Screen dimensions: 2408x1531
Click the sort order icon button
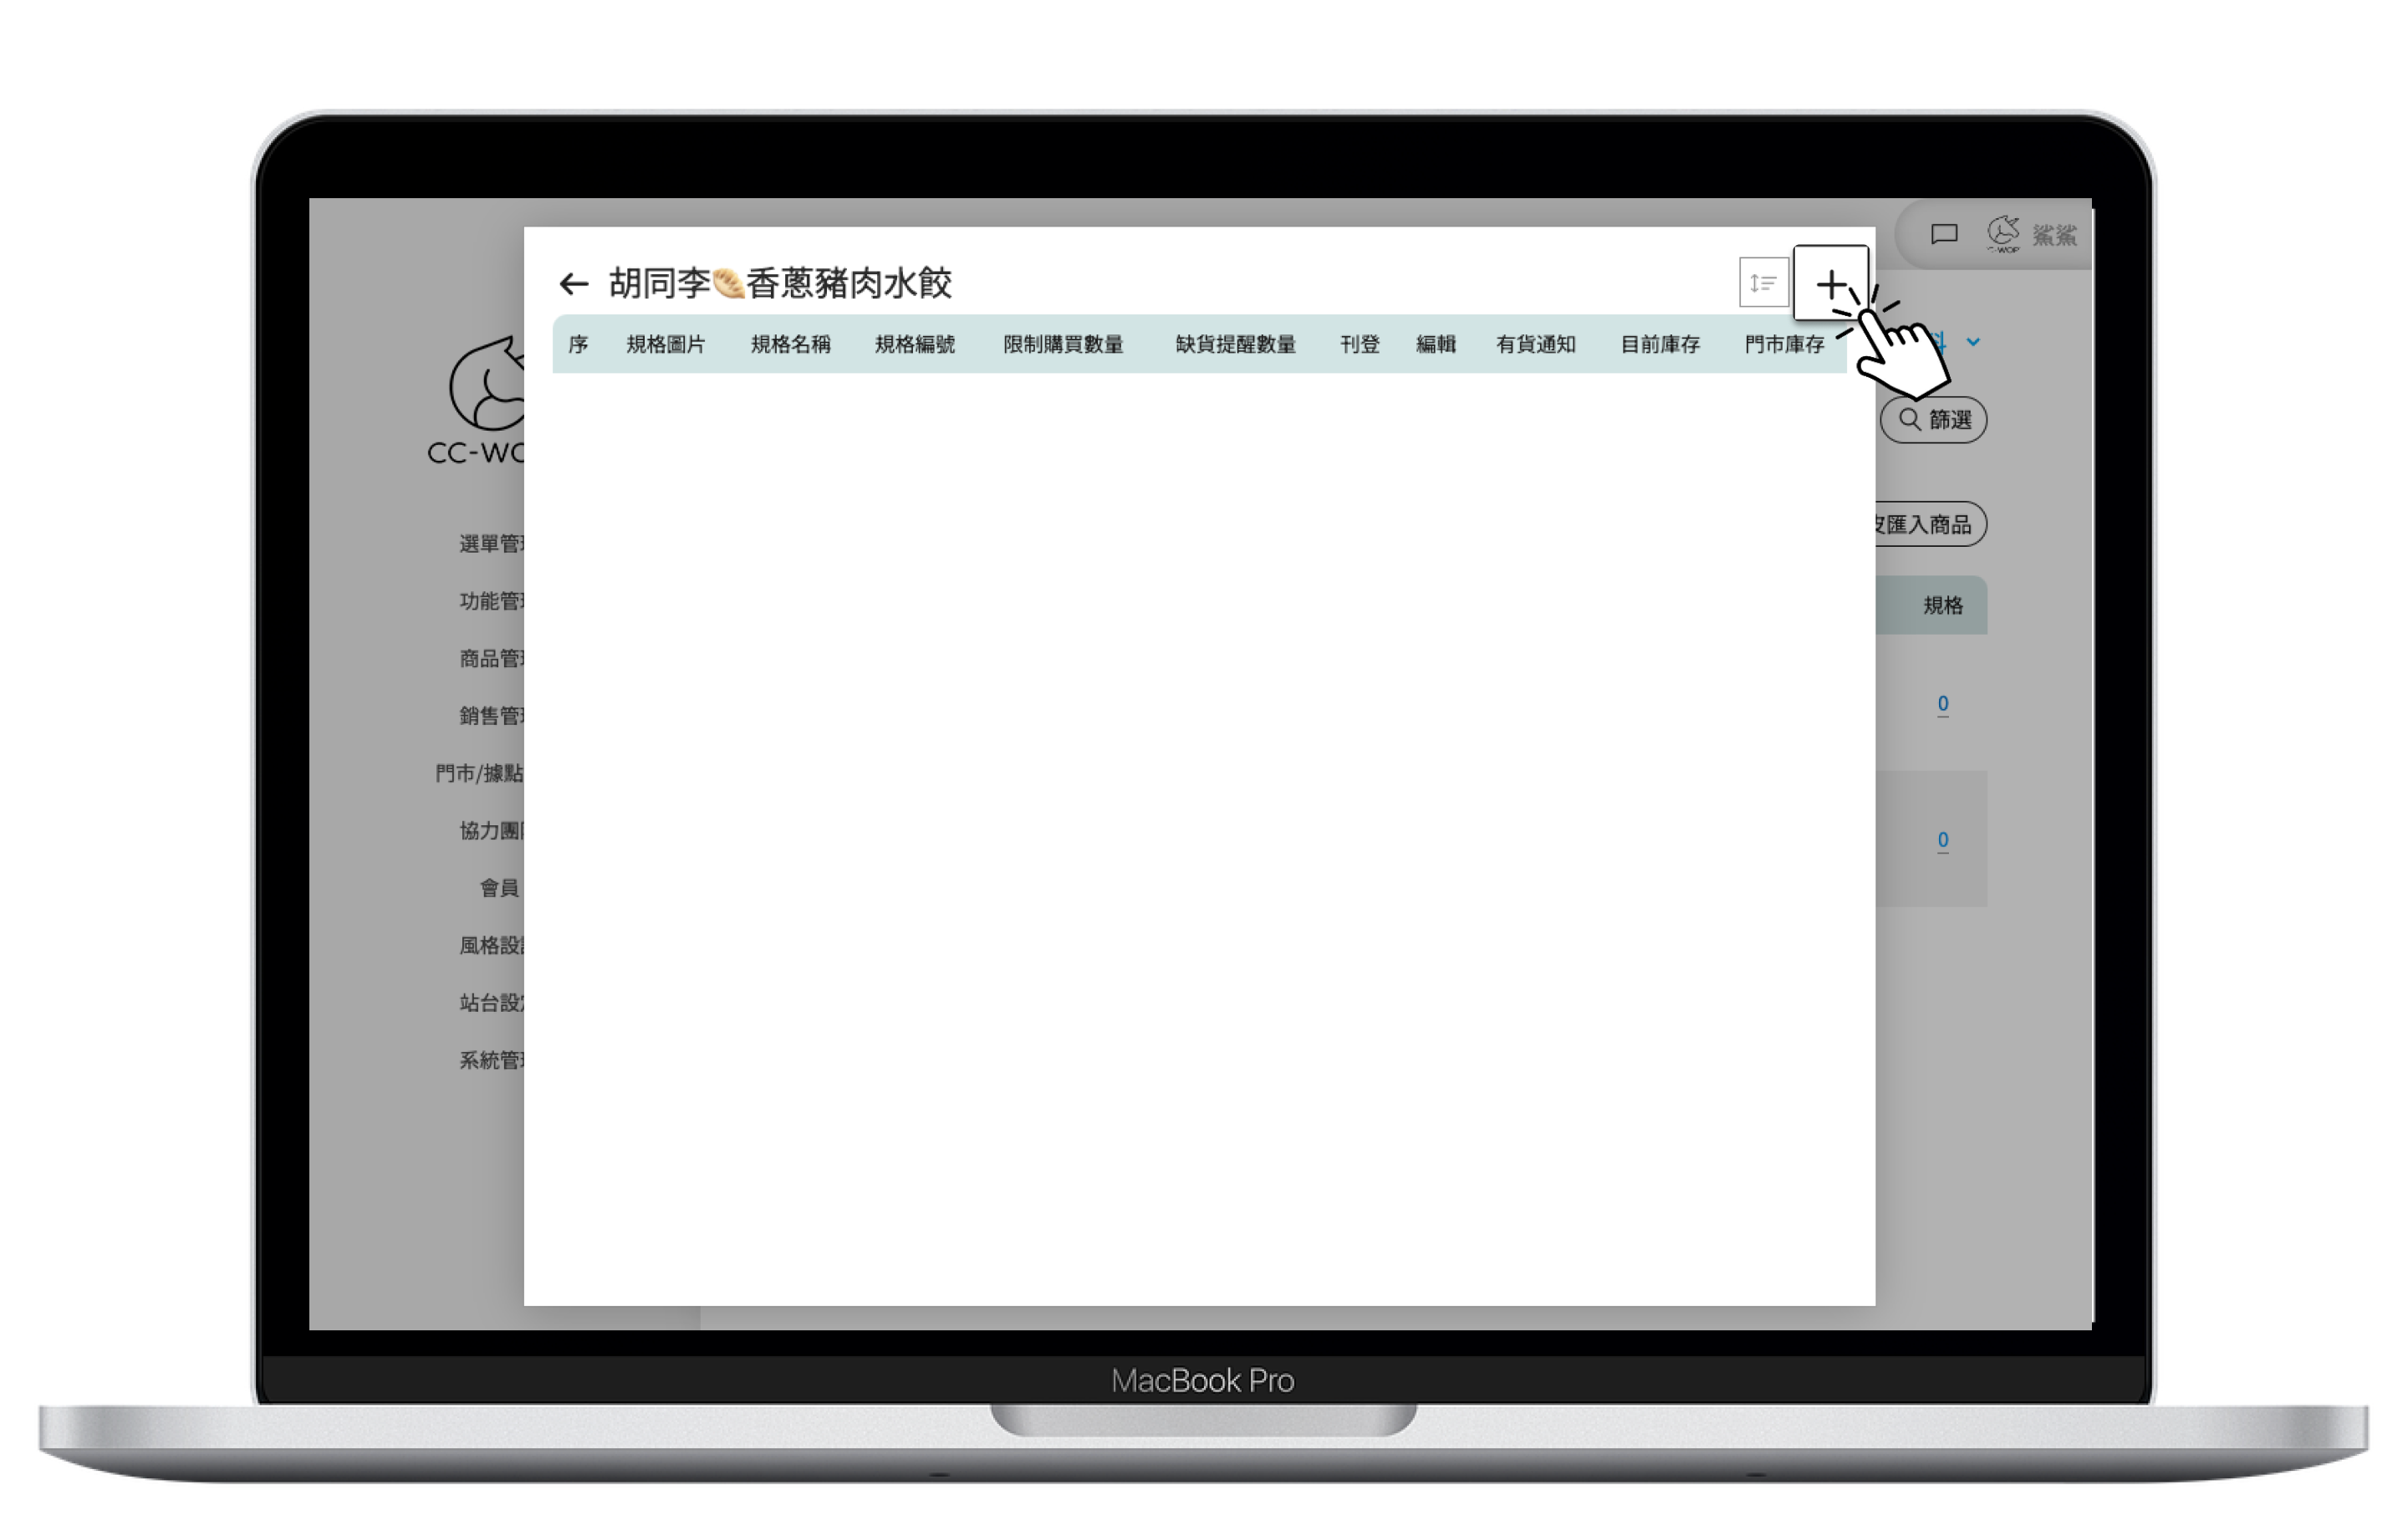click(1763, 283)
